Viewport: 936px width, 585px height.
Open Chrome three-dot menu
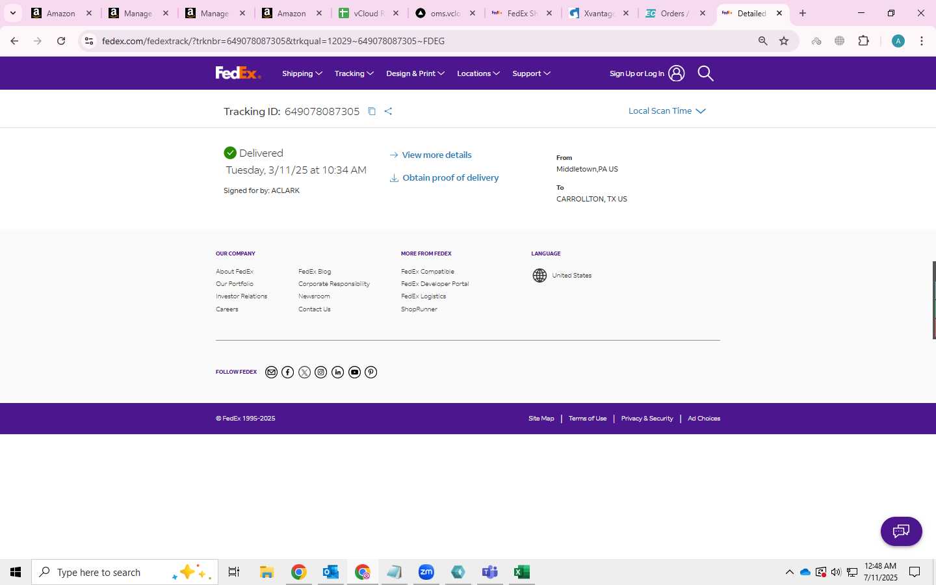click(922, 41)
